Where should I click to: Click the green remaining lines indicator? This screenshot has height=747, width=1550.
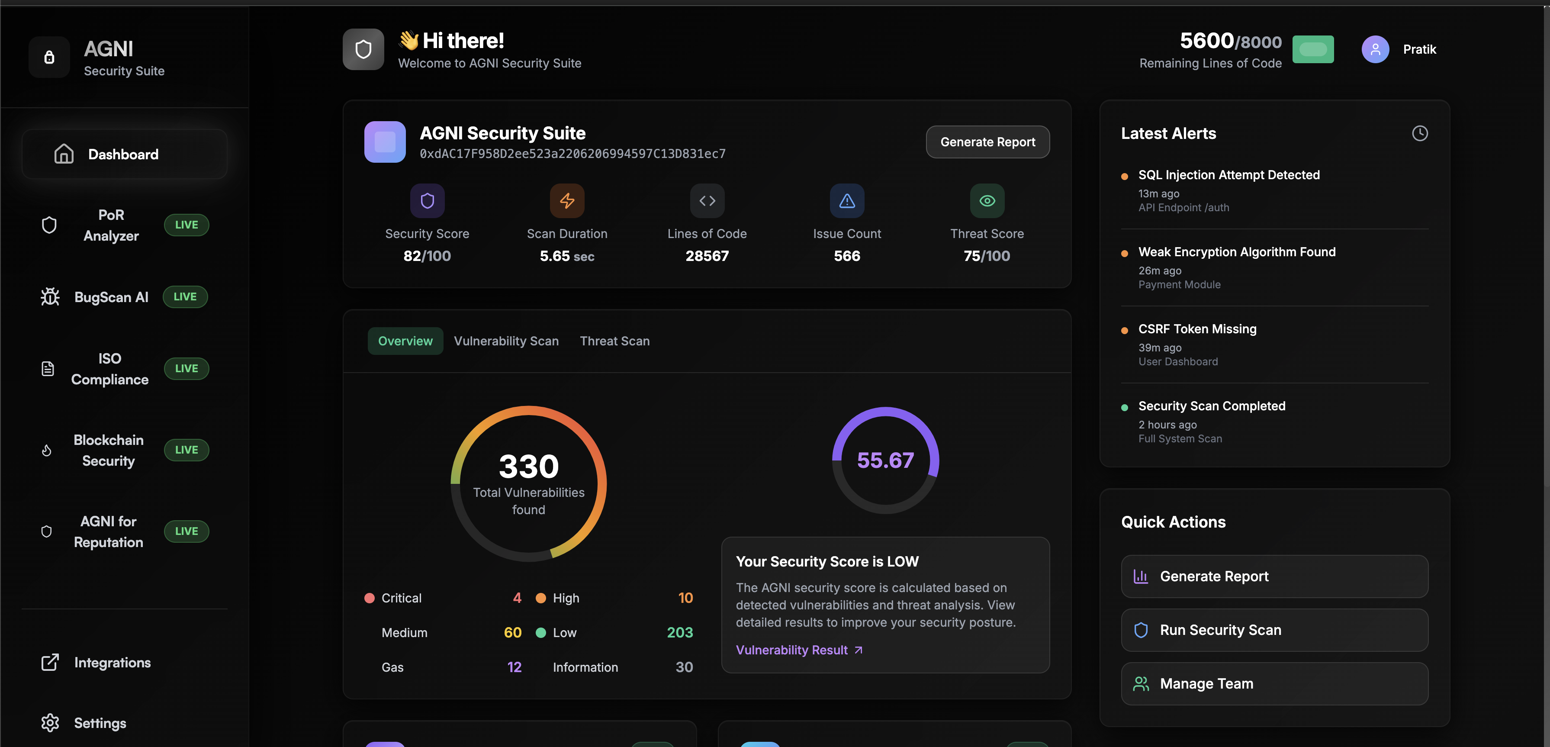1313,49
